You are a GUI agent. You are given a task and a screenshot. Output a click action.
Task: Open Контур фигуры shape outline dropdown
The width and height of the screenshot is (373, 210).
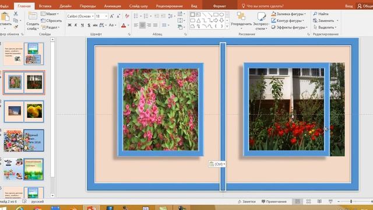[287, 20]
